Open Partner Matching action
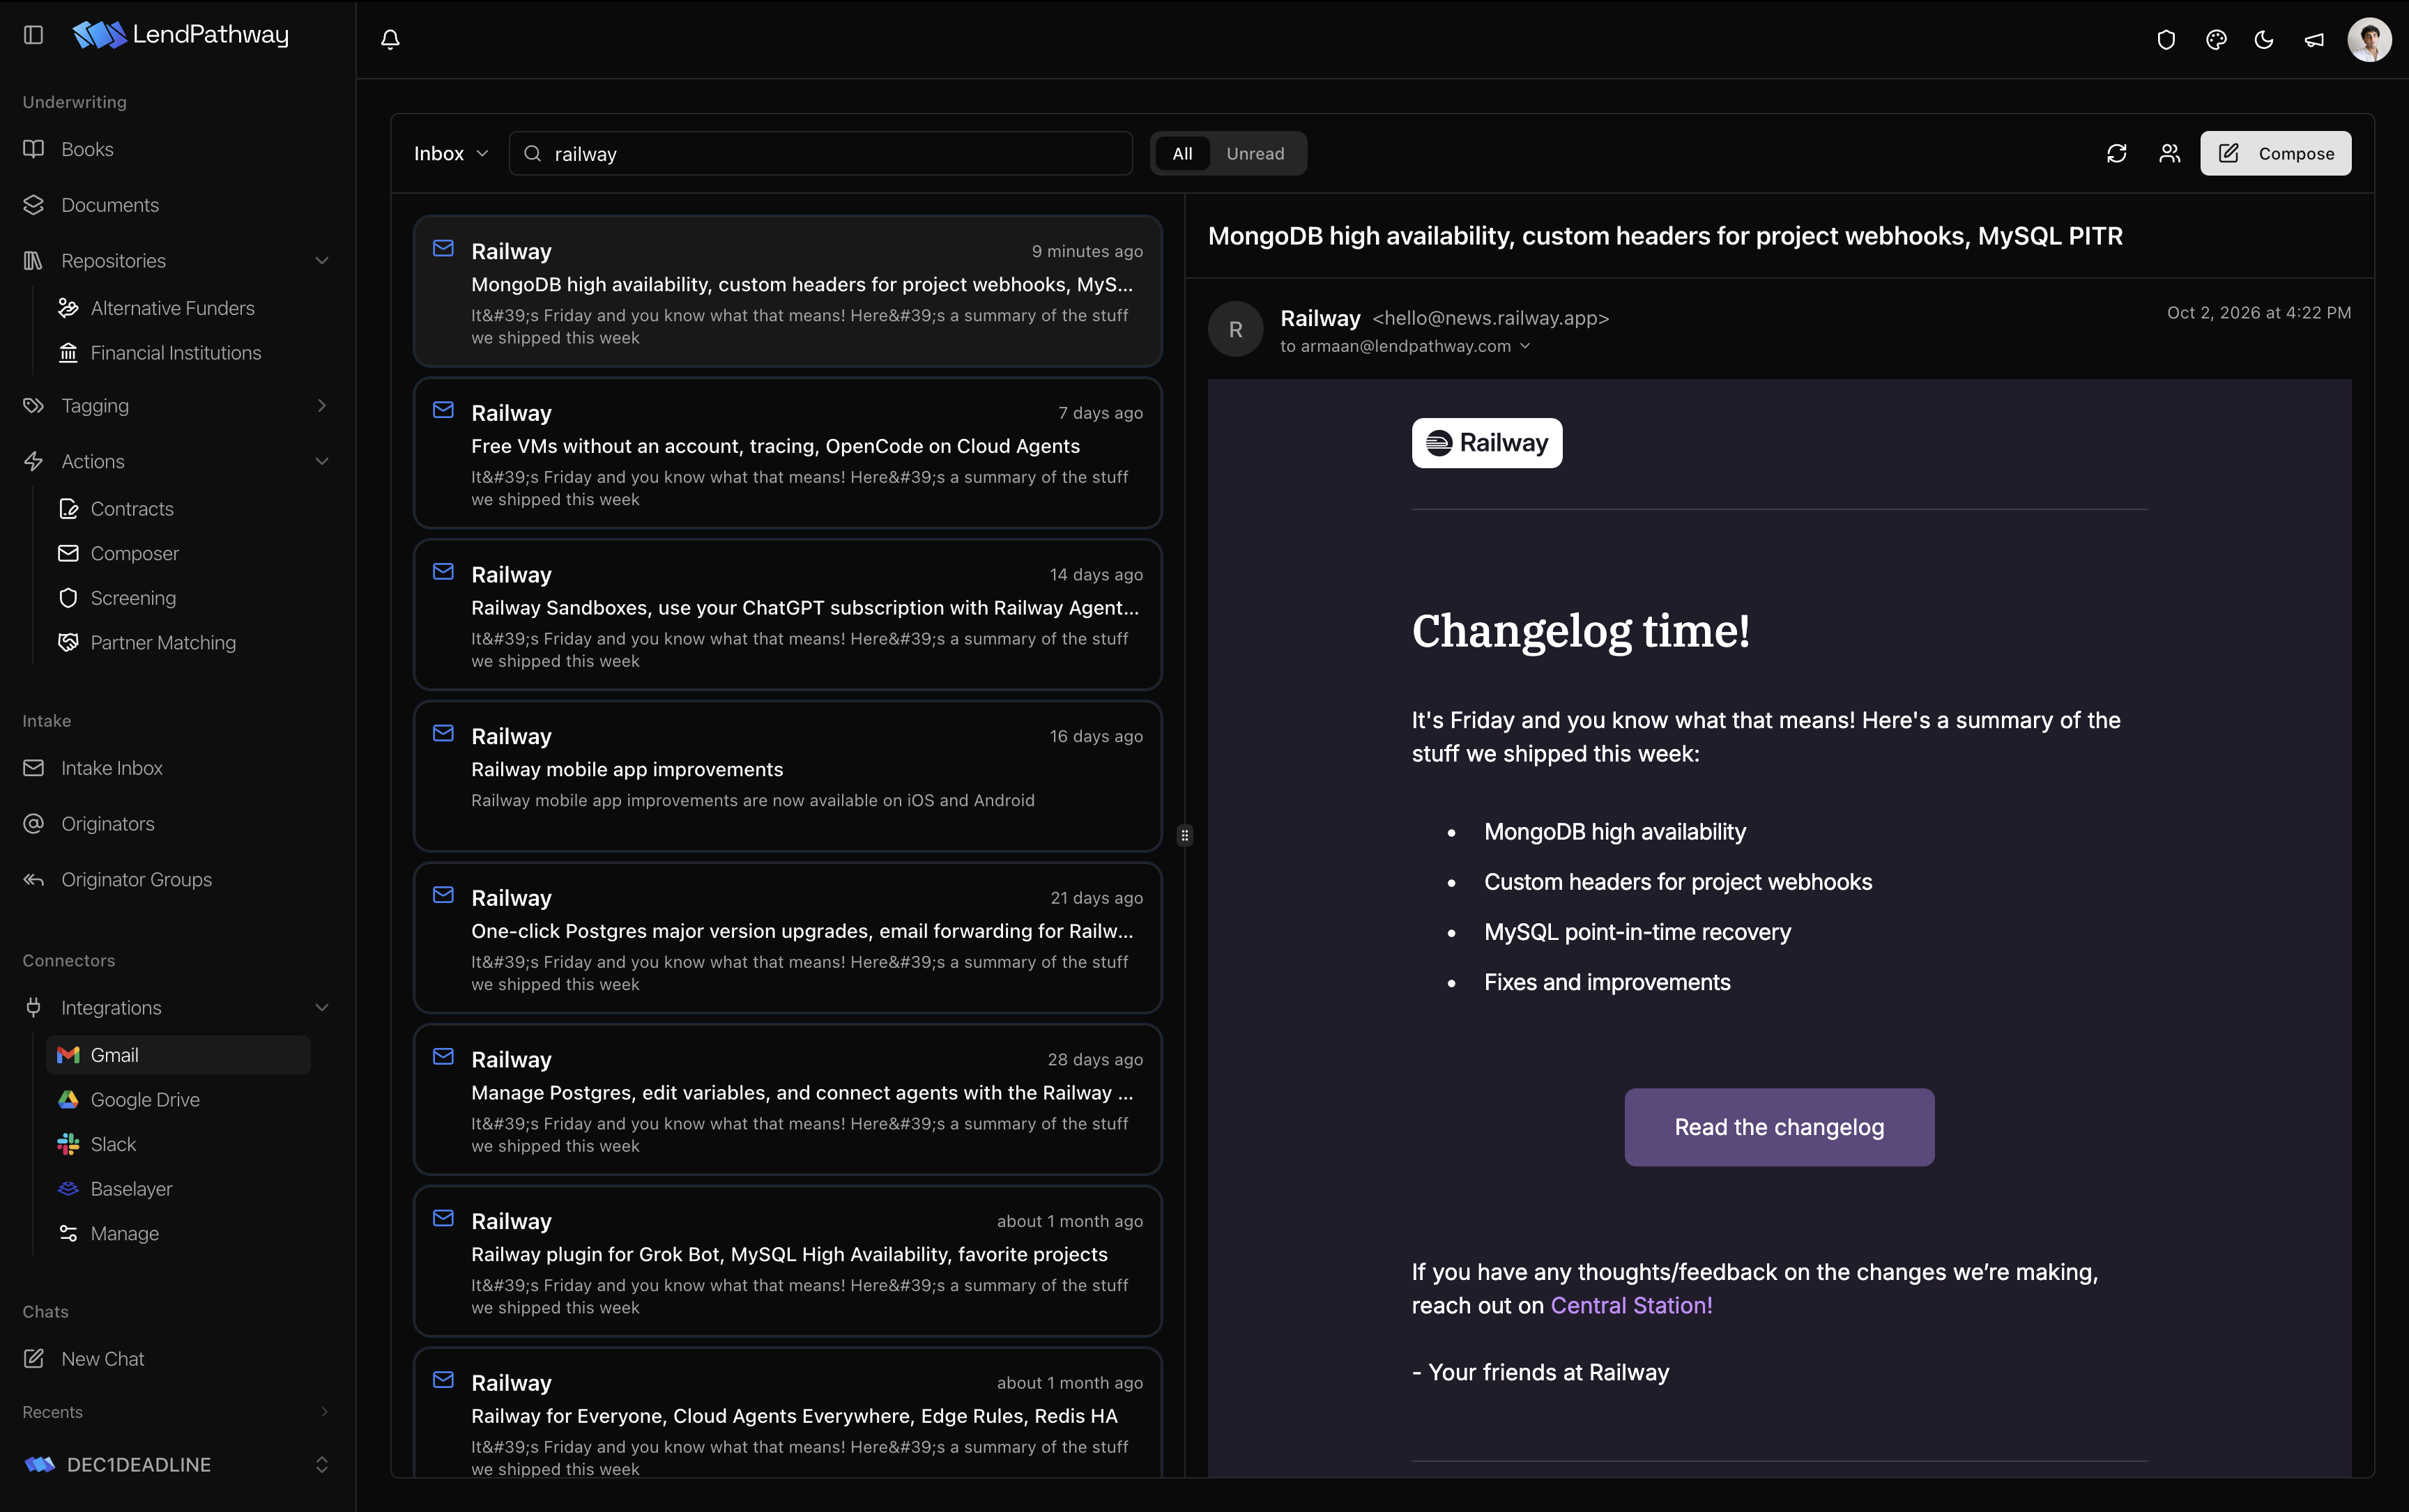Viewport: 2409px width, 1512px height. point(163,643)
